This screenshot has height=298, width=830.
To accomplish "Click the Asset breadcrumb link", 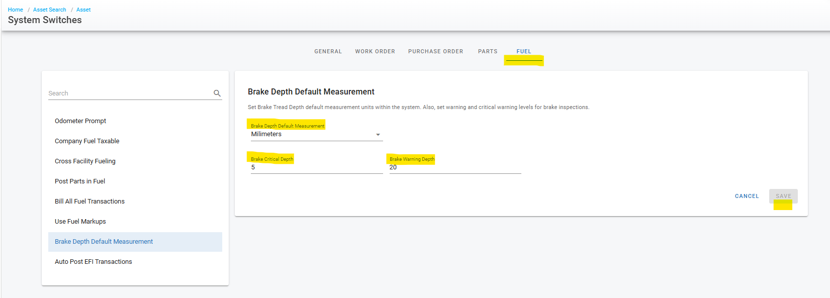I will point(83,10).
